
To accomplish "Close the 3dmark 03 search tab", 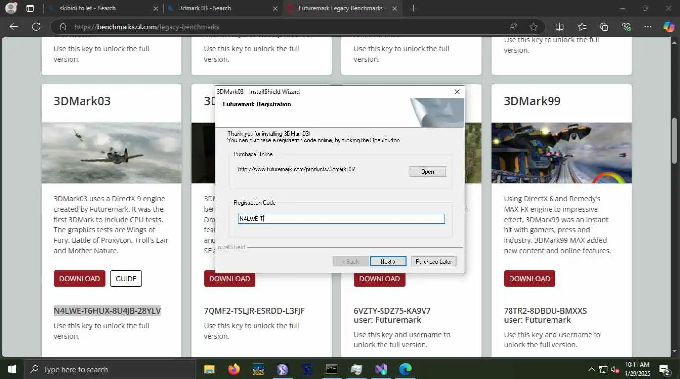I will point(275,8).
